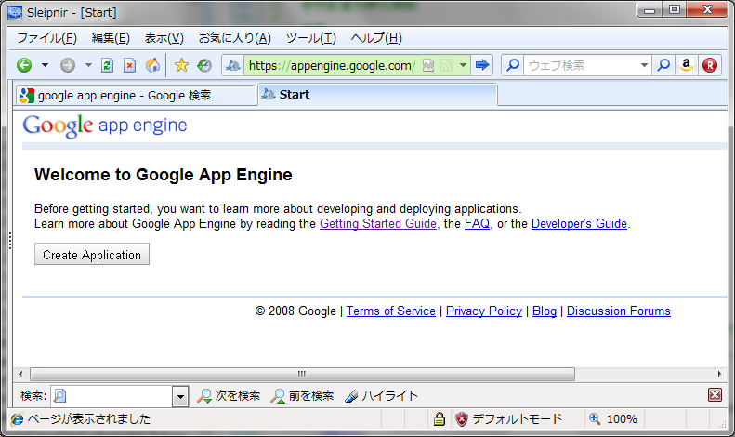Click the left side panel grip handle
735x437 pixels.
click(10, 241)
